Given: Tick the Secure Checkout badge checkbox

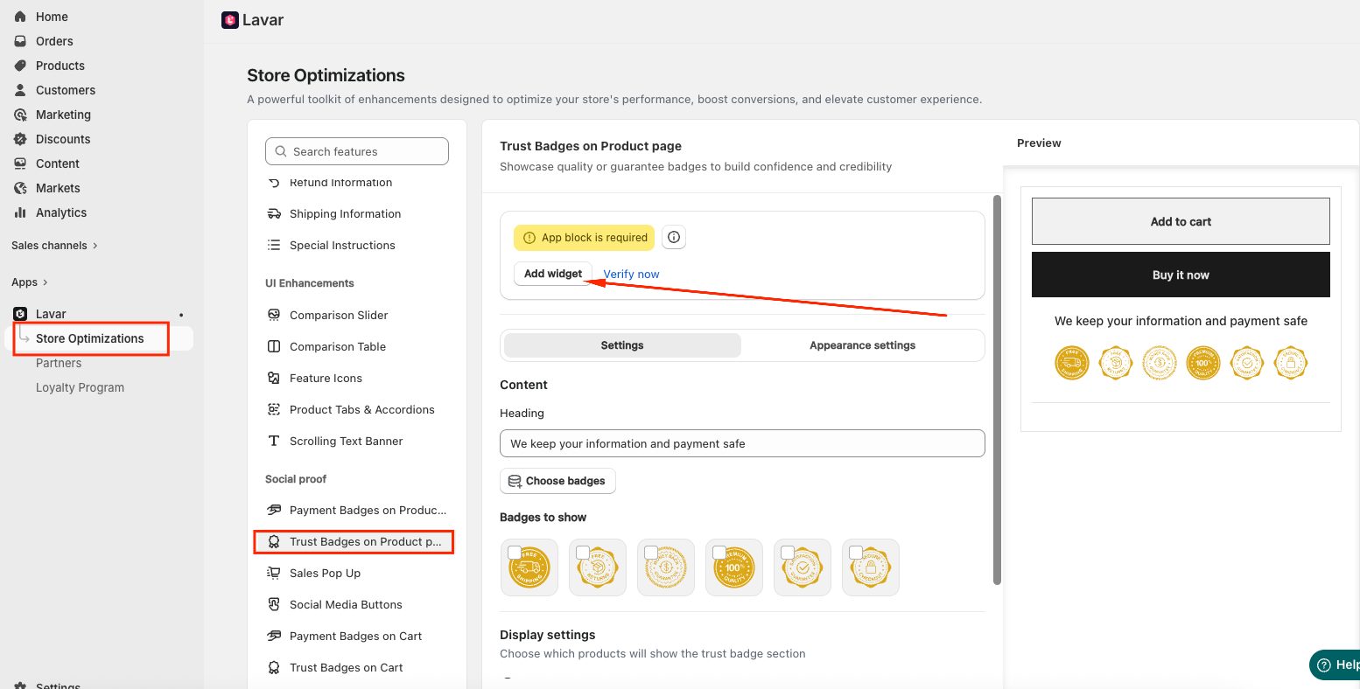Looking at the screenshot, I should [x=856, y=553].
